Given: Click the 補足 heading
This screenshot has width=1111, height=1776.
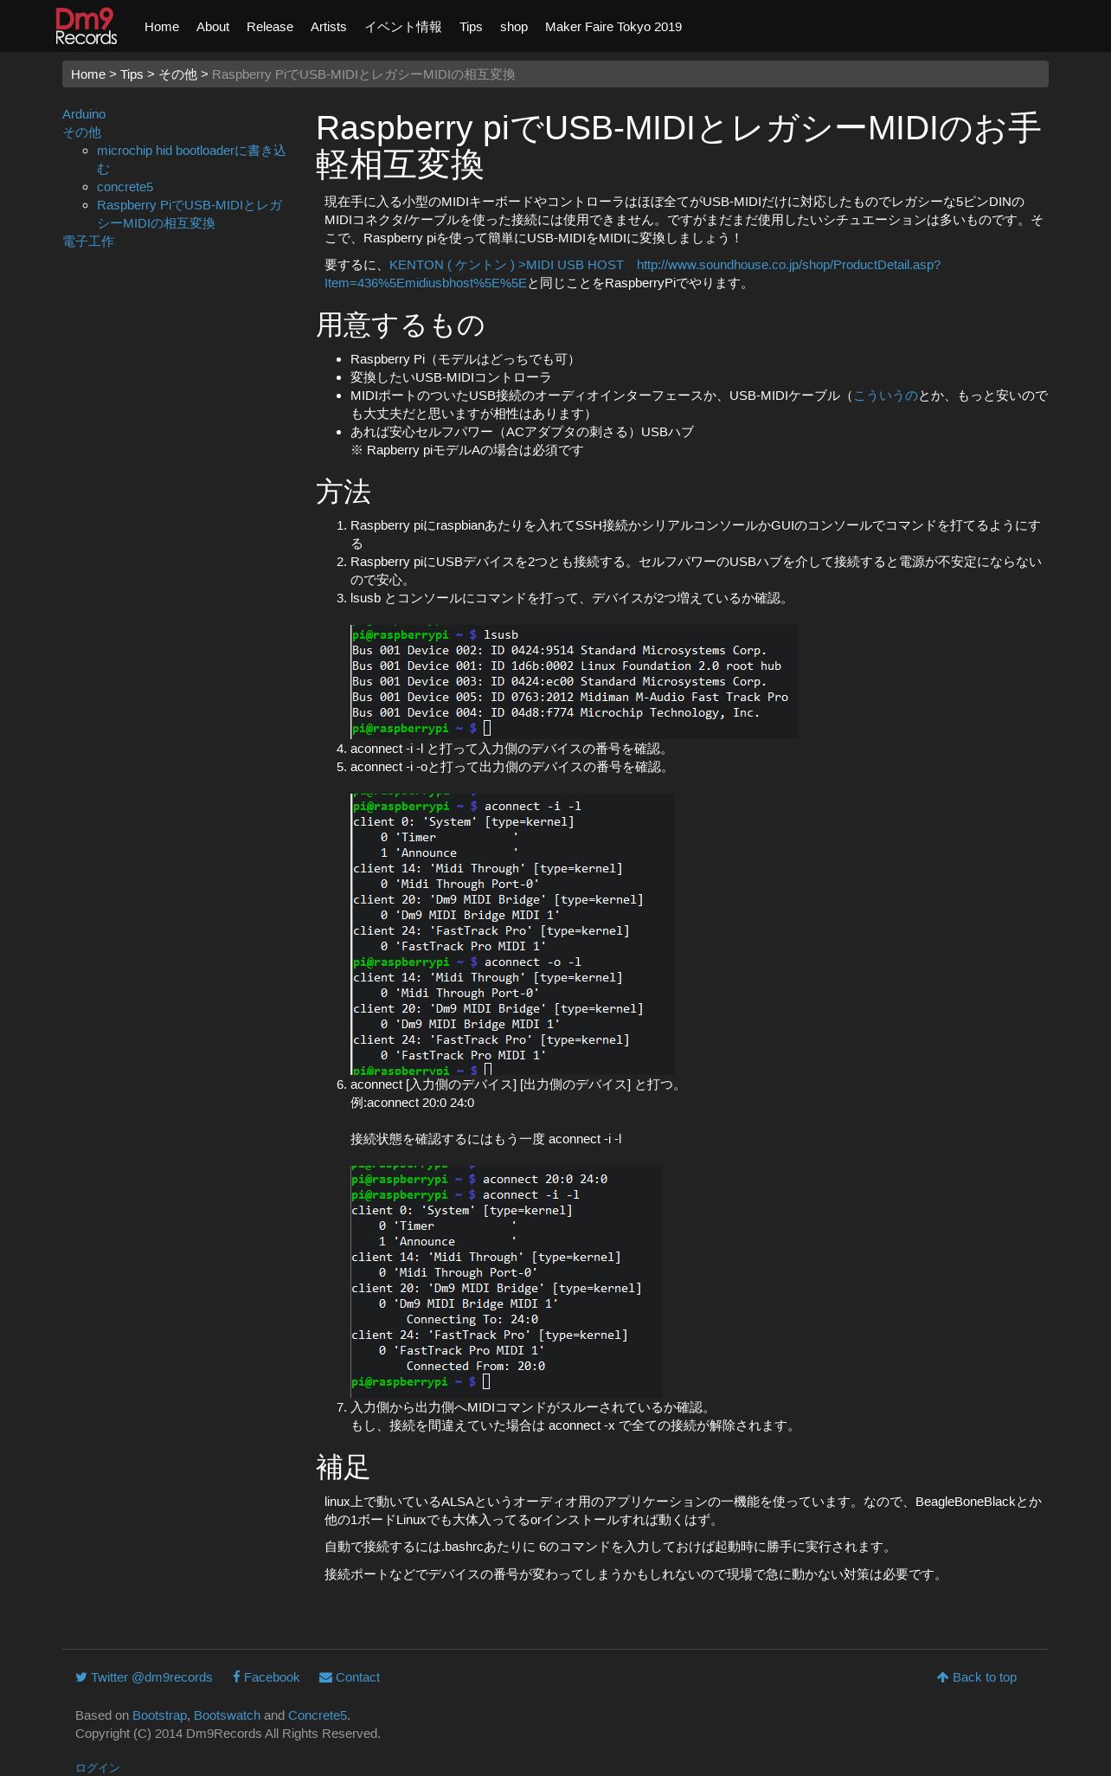Looking at the screenshot, I should tap(344, 1468).
